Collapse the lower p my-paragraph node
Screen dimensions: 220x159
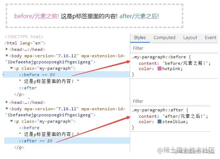[x=11, y=121]
